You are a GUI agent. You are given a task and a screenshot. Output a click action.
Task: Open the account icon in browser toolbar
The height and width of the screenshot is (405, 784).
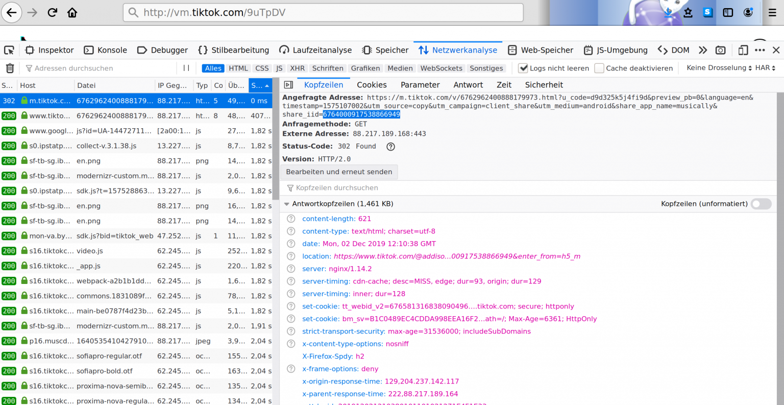[x=748, y=12]
